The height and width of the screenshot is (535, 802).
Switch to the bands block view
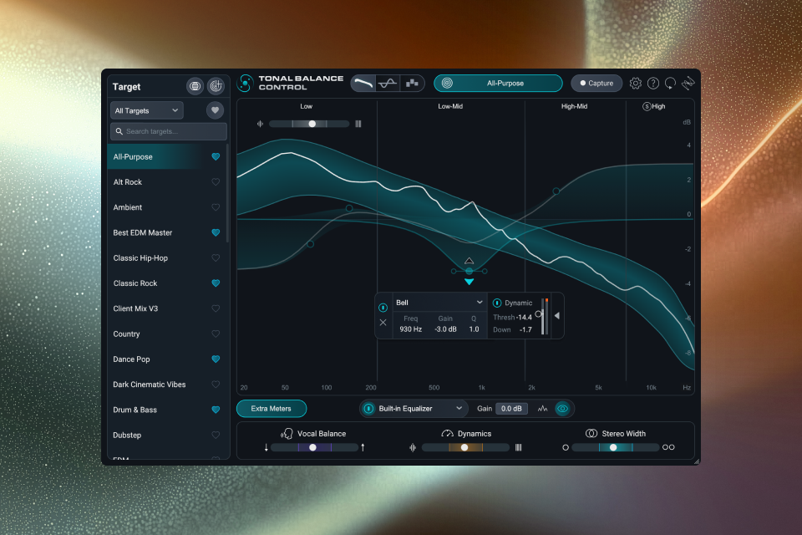pos(412,83)
